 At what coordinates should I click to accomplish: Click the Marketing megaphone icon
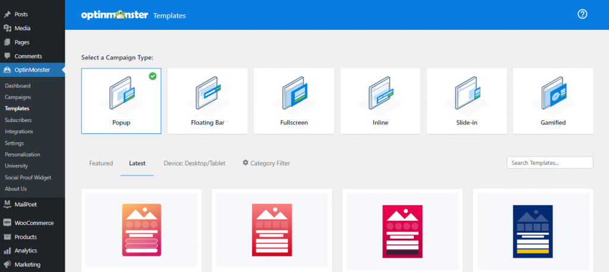tap(7, 265)
